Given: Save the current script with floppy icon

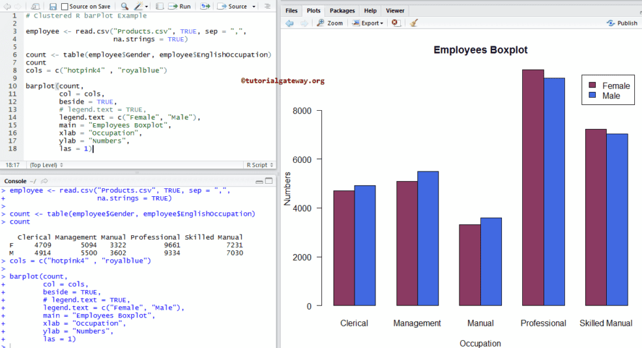Looking at the screenshot, I should 53,7.
